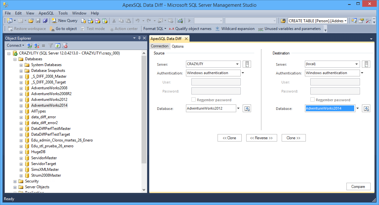Viewport: 379px width, 205px height.
Task: Open the Help menu
Action: 95,13
